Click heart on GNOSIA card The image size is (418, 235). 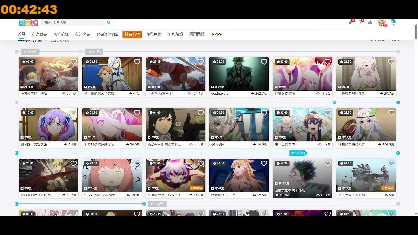pyautogui.click(x=264, y=113)
